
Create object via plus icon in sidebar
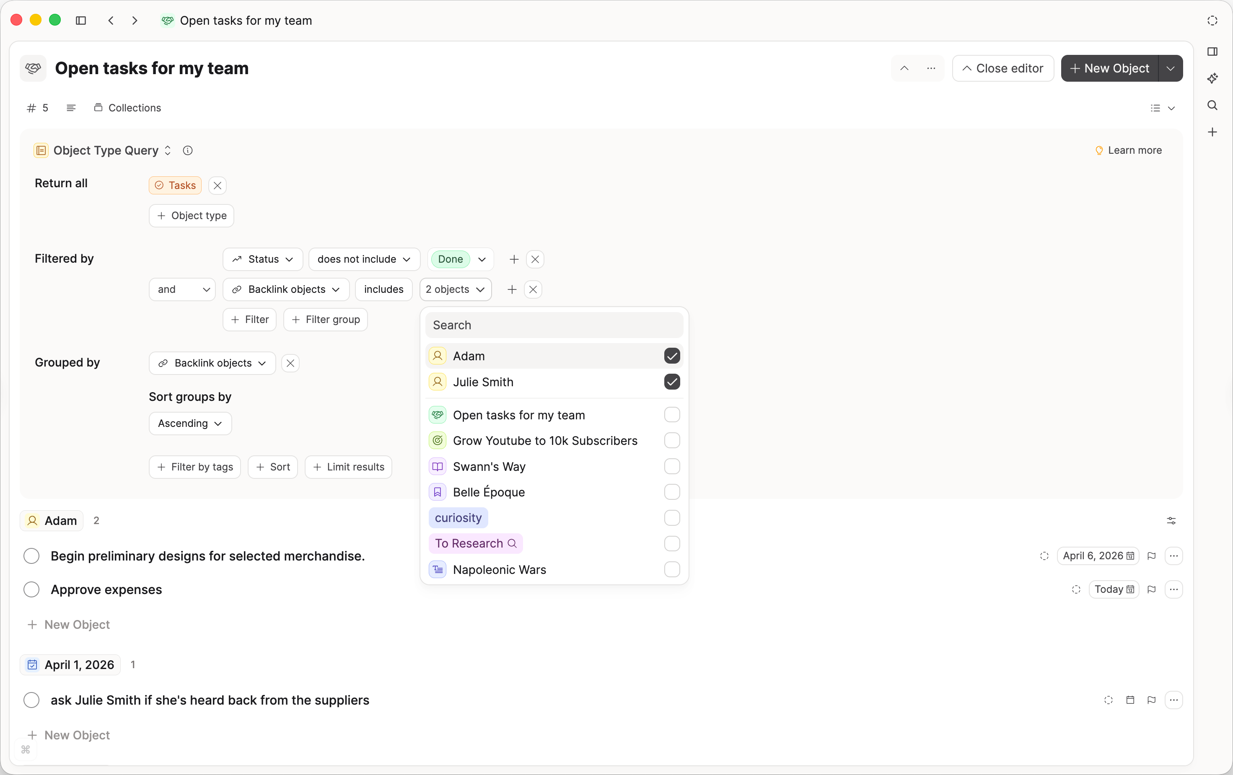[x=1212, y=132]
